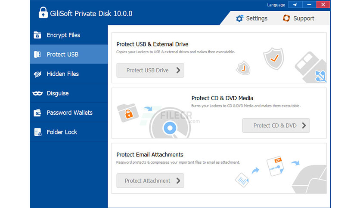Open the Settings tab
Image resolution: width=360 pixels, height=208 pixels.
[252, 18]
